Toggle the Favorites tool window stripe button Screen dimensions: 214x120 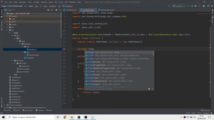click(x=1, y=102)
